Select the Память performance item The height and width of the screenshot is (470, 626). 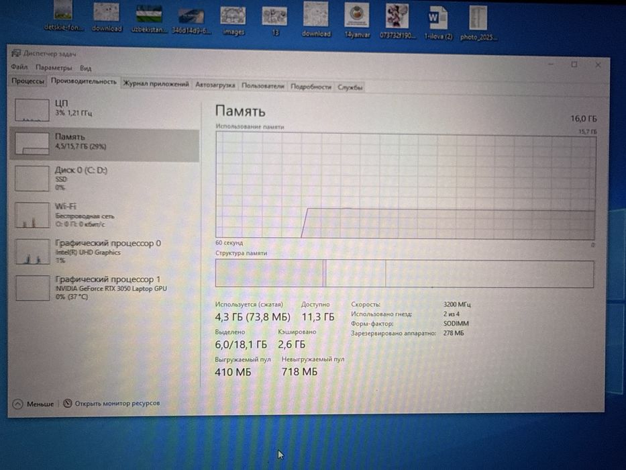click(105, 144)
